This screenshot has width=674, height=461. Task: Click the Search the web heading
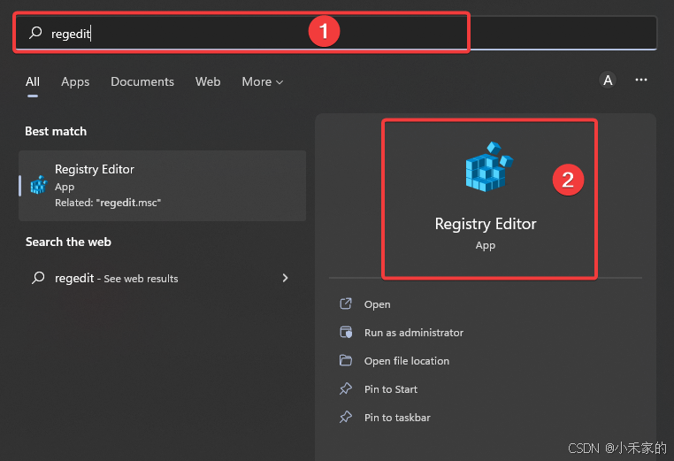coord(68,242)
